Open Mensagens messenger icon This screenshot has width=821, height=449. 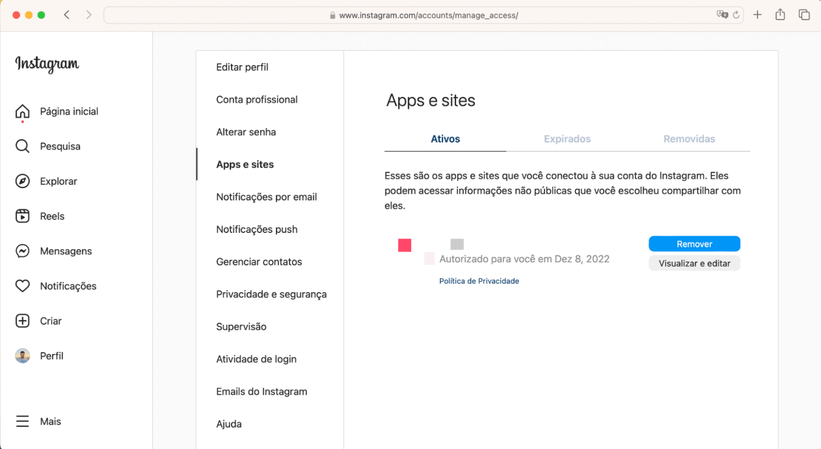[x=22, y=251]
